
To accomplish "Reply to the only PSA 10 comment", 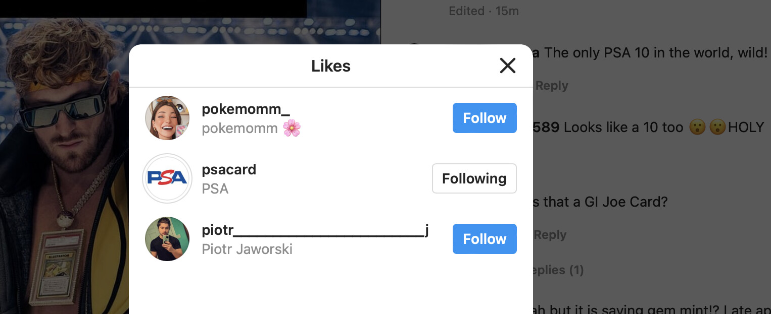I will click(x=552, y=86).
